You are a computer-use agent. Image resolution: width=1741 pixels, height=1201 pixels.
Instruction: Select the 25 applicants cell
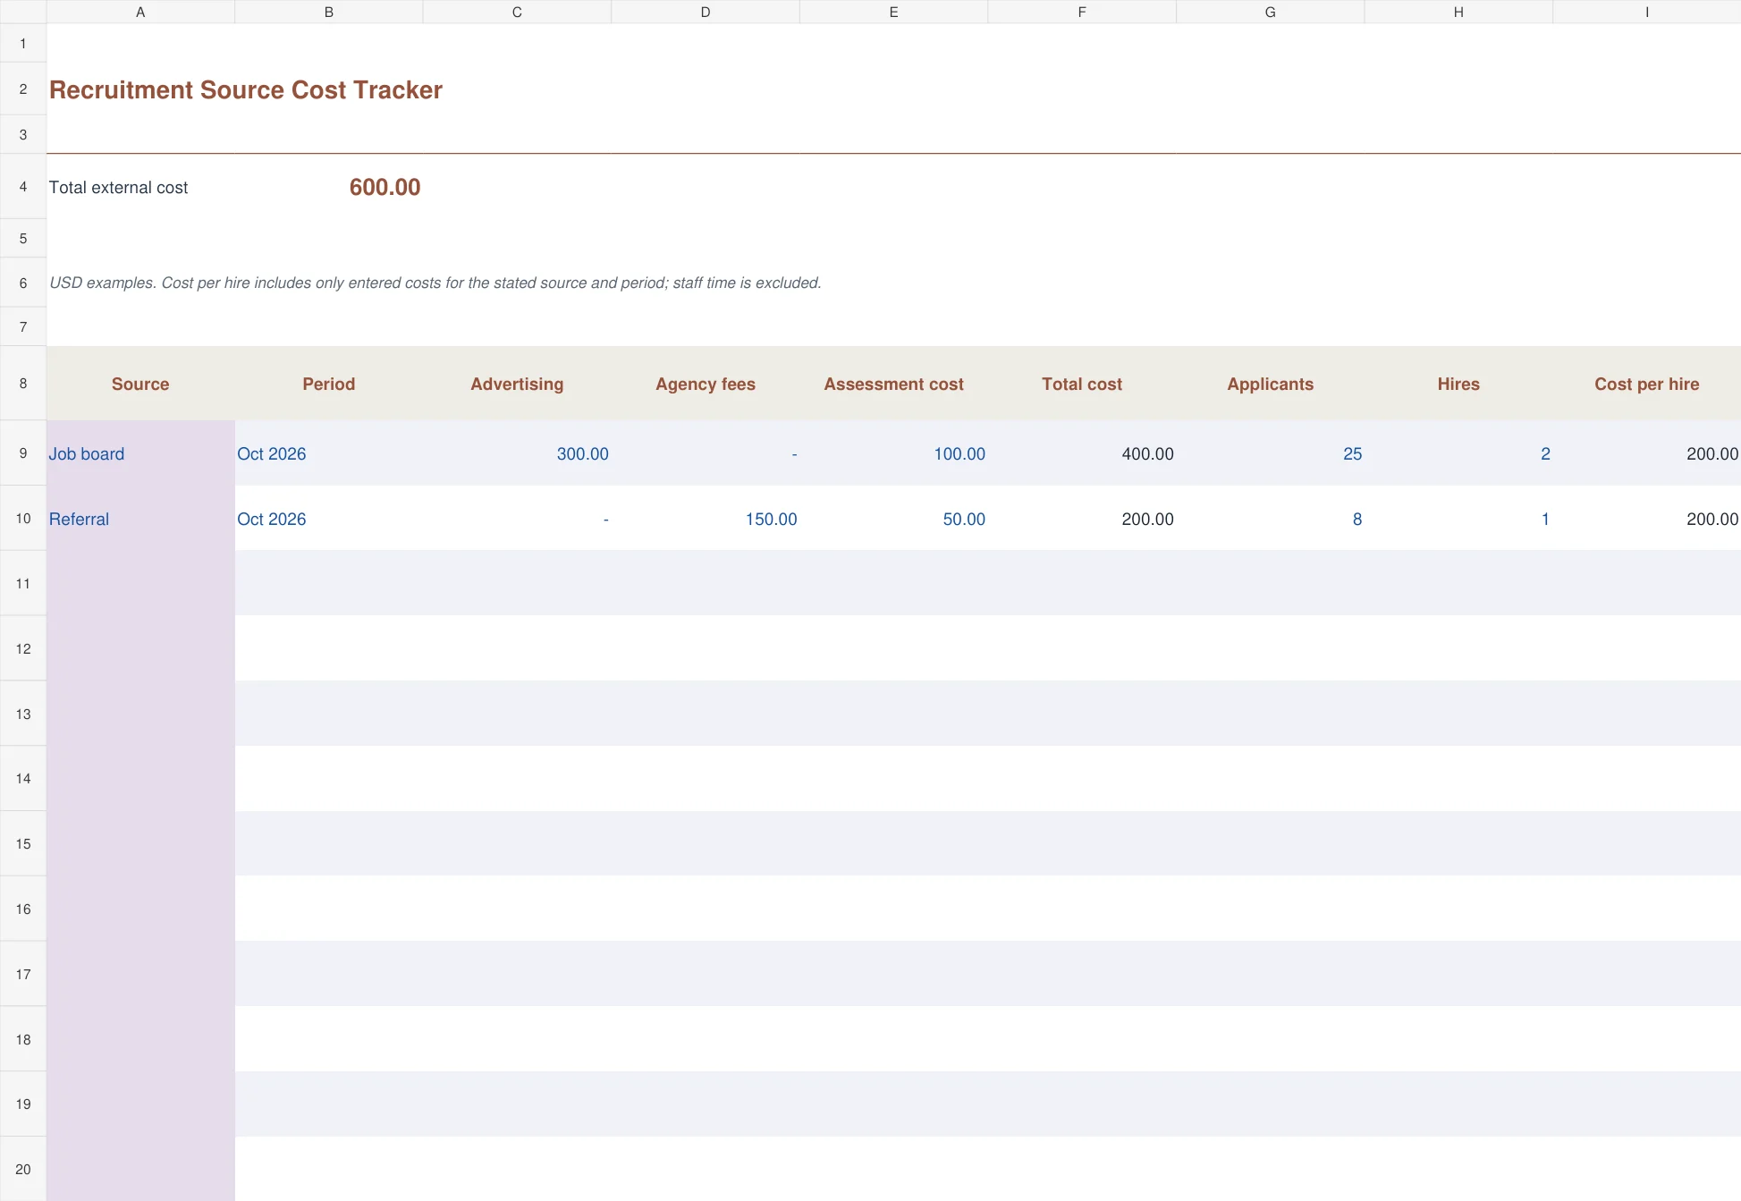pos(1270,453)
